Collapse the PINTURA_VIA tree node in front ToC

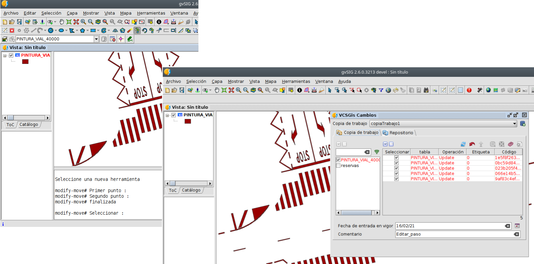coord(167,115)
